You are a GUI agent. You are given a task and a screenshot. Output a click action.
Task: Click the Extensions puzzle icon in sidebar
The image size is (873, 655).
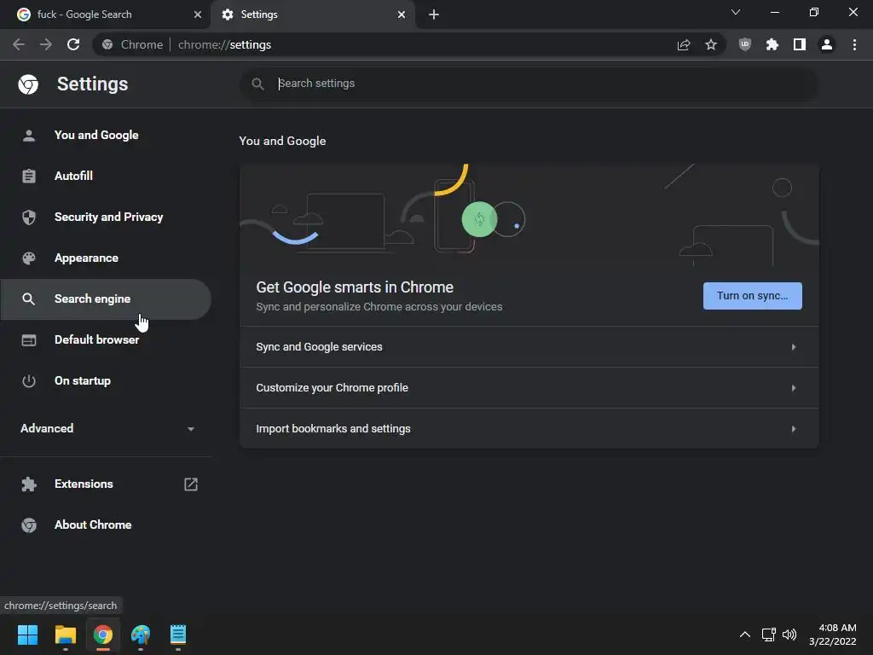click(29, 484)
